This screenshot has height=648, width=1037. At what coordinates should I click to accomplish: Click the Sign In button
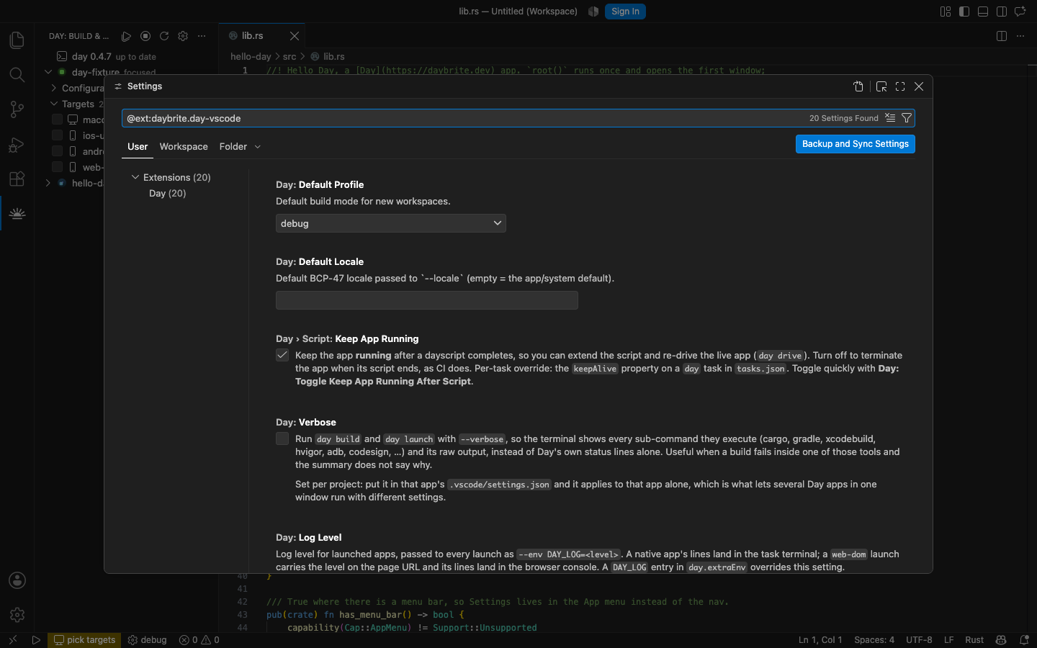click(x=625, y=12)
